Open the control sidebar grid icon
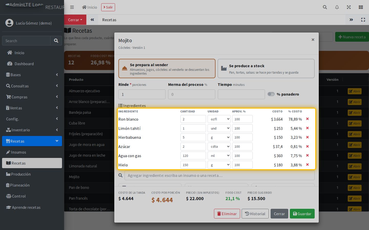 (361, 7)
